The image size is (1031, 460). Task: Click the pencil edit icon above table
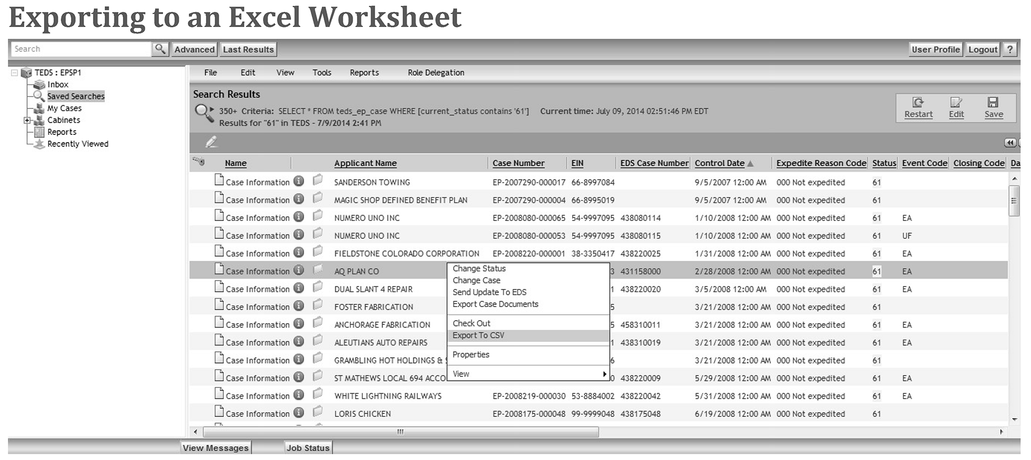click(211, 142)
